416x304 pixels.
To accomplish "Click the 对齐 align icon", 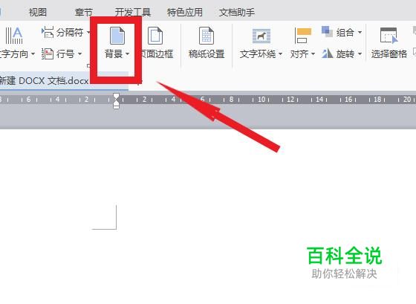I will coord(303,36).
